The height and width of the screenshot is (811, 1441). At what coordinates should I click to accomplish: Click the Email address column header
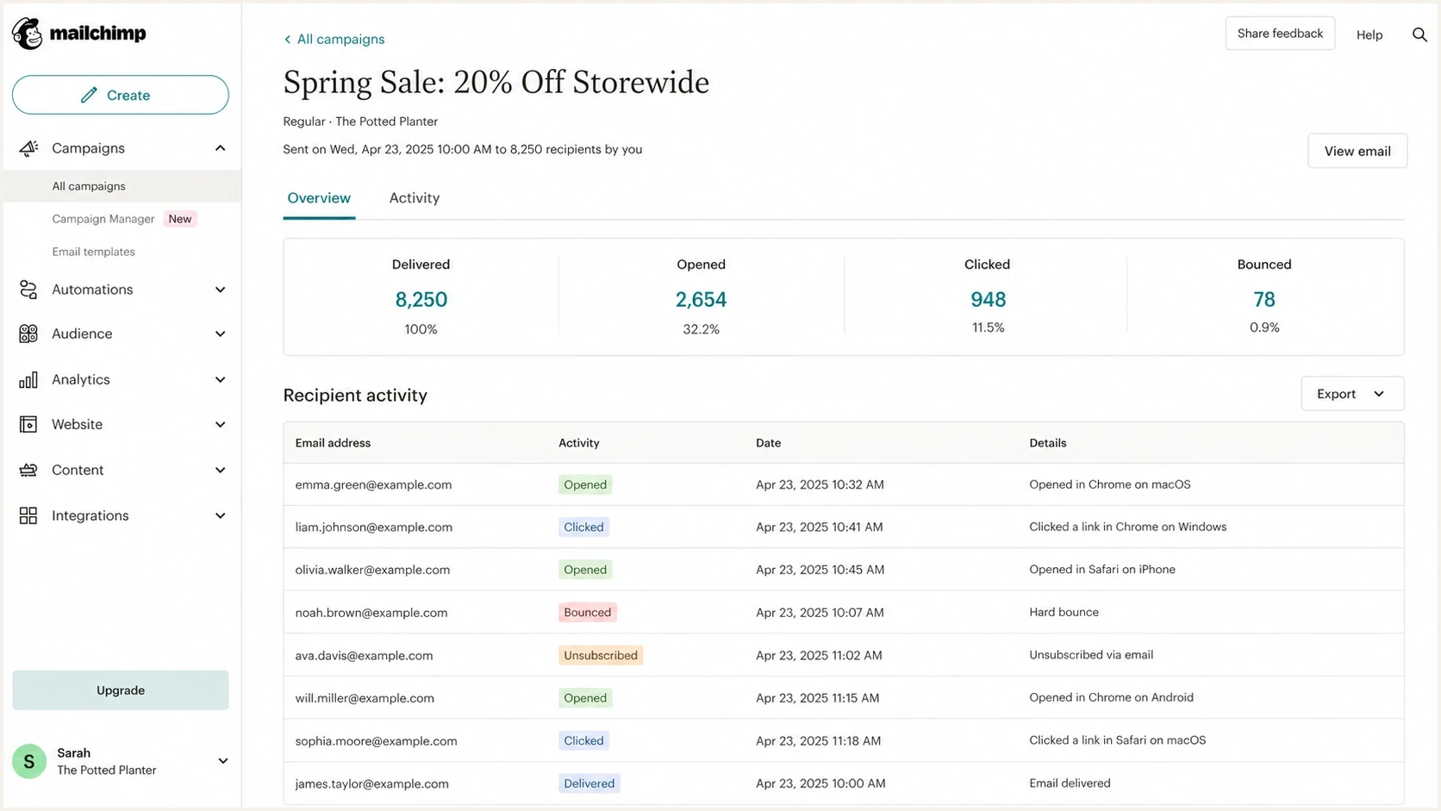pyautogui.click(x=333, y=443)
